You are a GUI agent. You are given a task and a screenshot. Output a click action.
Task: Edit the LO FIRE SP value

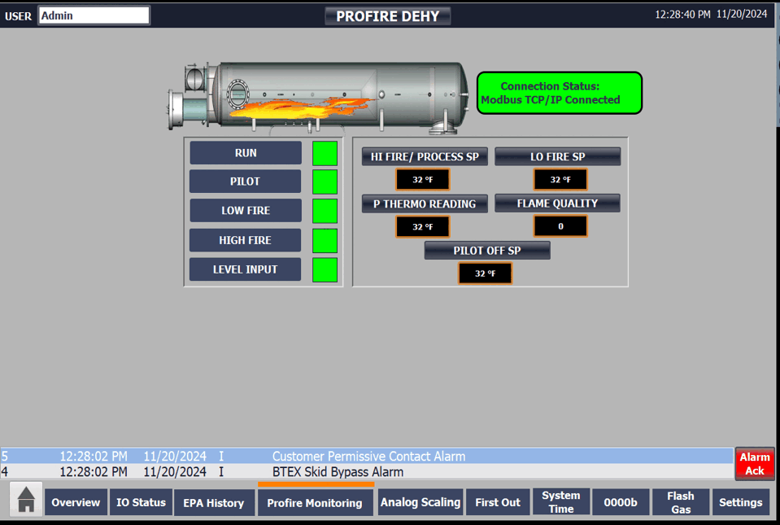560,180
